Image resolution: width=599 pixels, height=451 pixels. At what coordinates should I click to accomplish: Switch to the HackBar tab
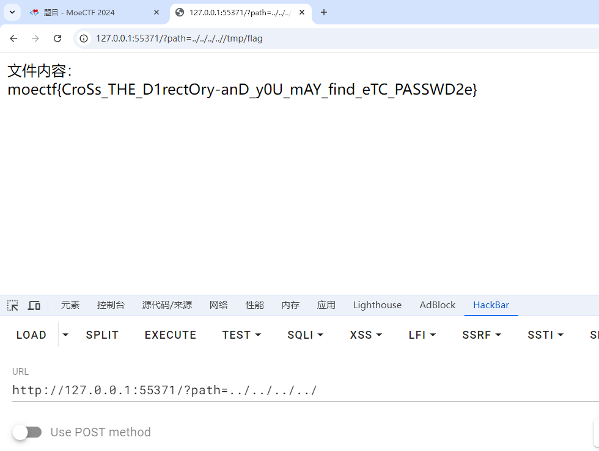click(491, 305)
